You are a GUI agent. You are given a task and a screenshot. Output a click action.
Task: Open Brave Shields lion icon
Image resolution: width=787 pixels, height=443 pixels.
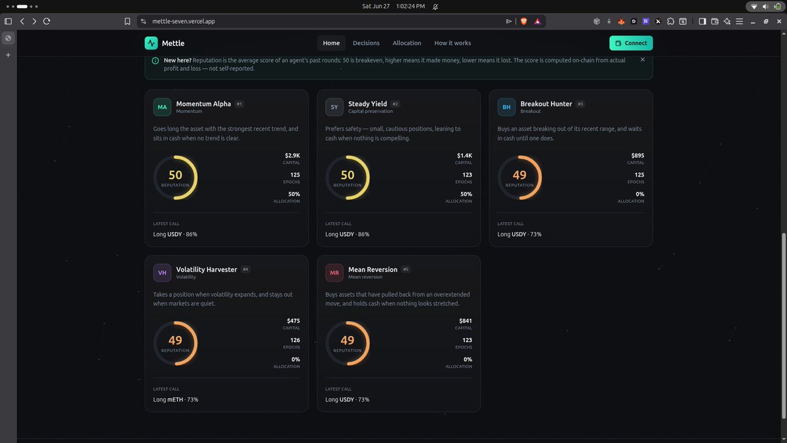[523, 21]
